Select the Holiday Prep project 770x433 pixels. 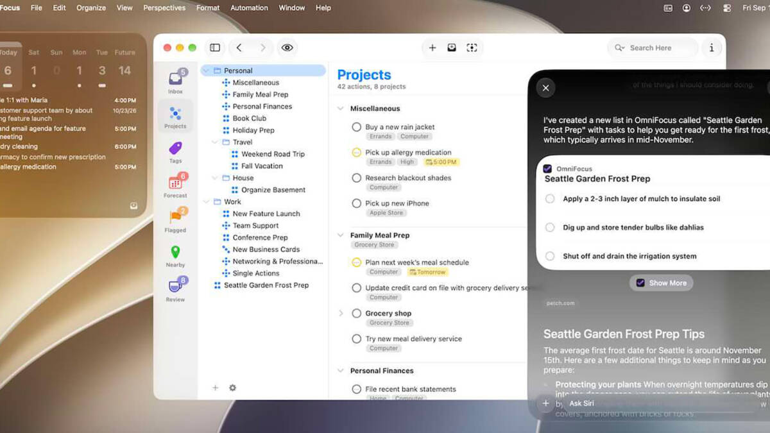click(x=253, y=130)
